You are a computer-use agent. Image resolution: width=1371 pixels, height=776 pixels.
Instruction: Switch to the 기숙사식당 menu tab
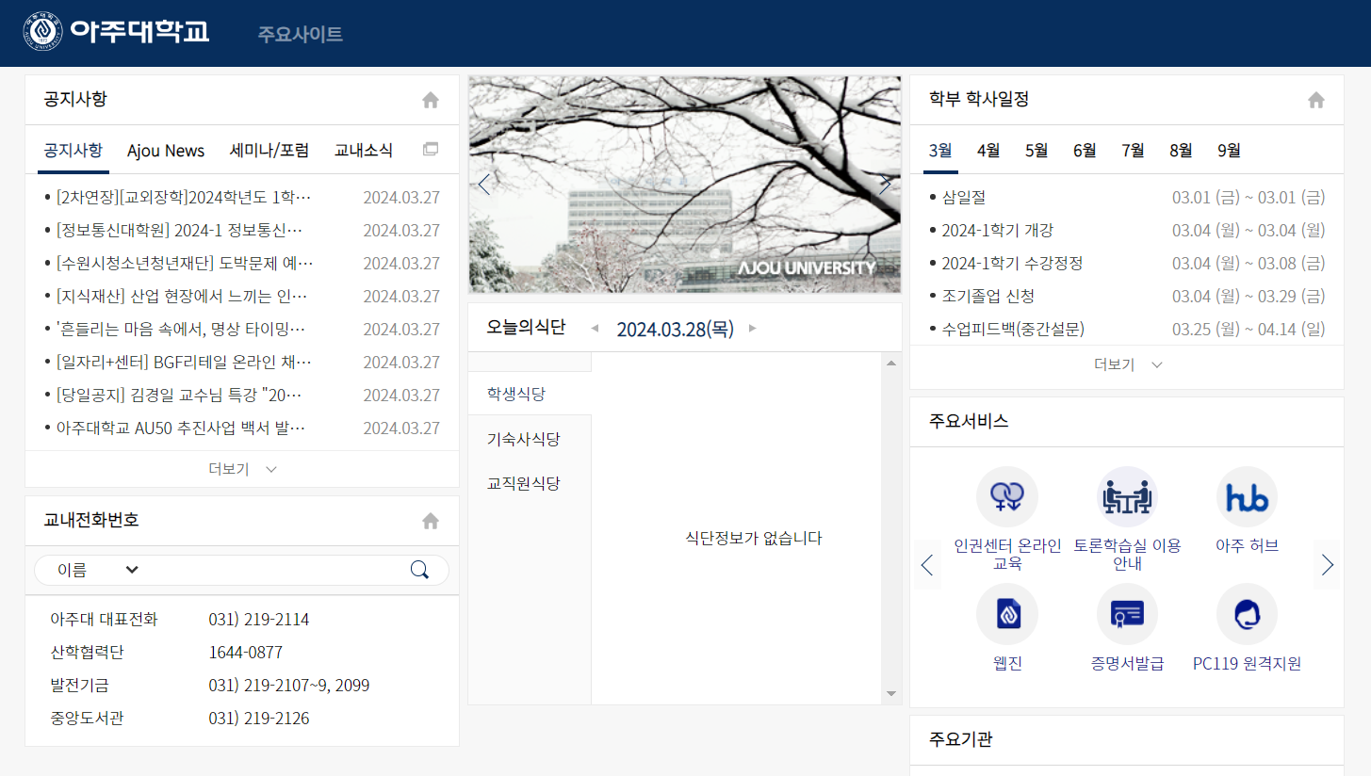pyautogui.click(x=523, y=438)
